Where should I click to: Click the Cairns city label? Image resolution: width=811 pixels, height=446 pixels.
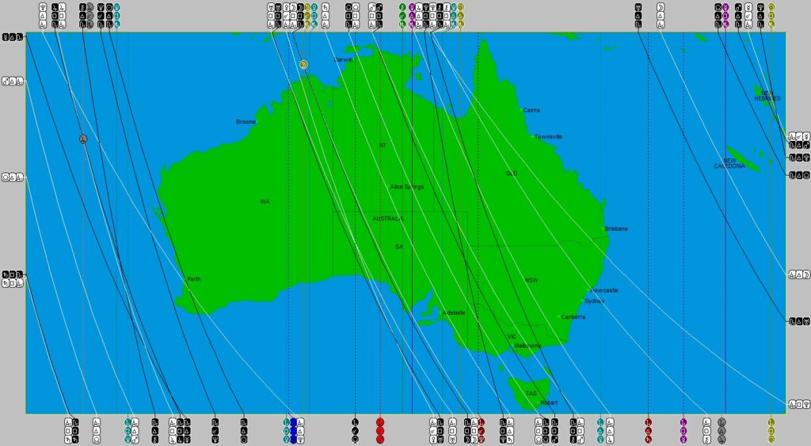point(531,110)
